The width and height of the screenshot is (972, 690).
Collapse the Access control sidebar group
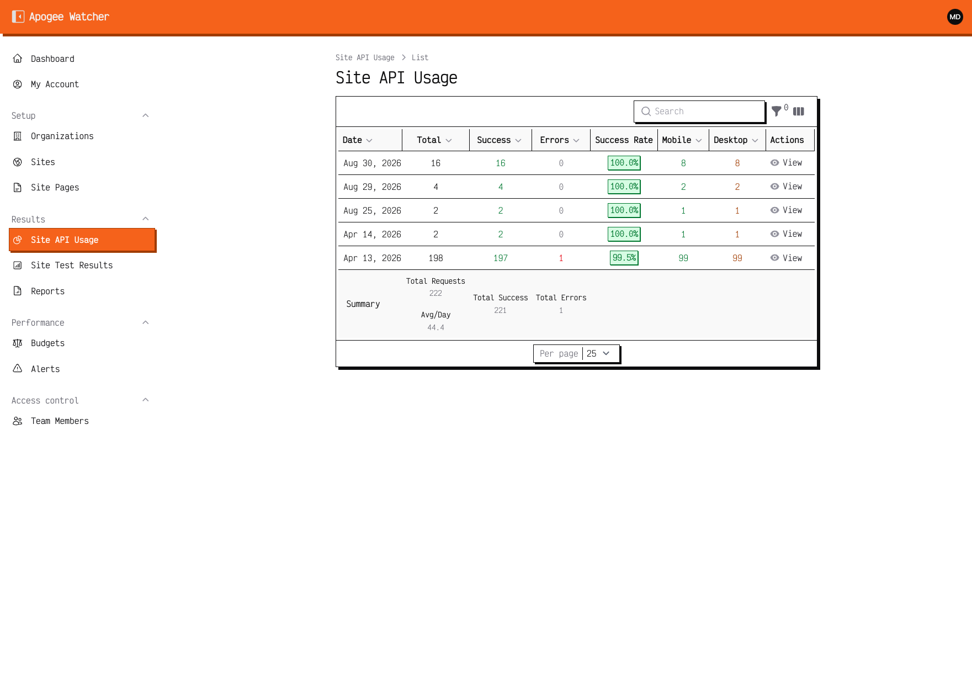(x=146, y=400)
